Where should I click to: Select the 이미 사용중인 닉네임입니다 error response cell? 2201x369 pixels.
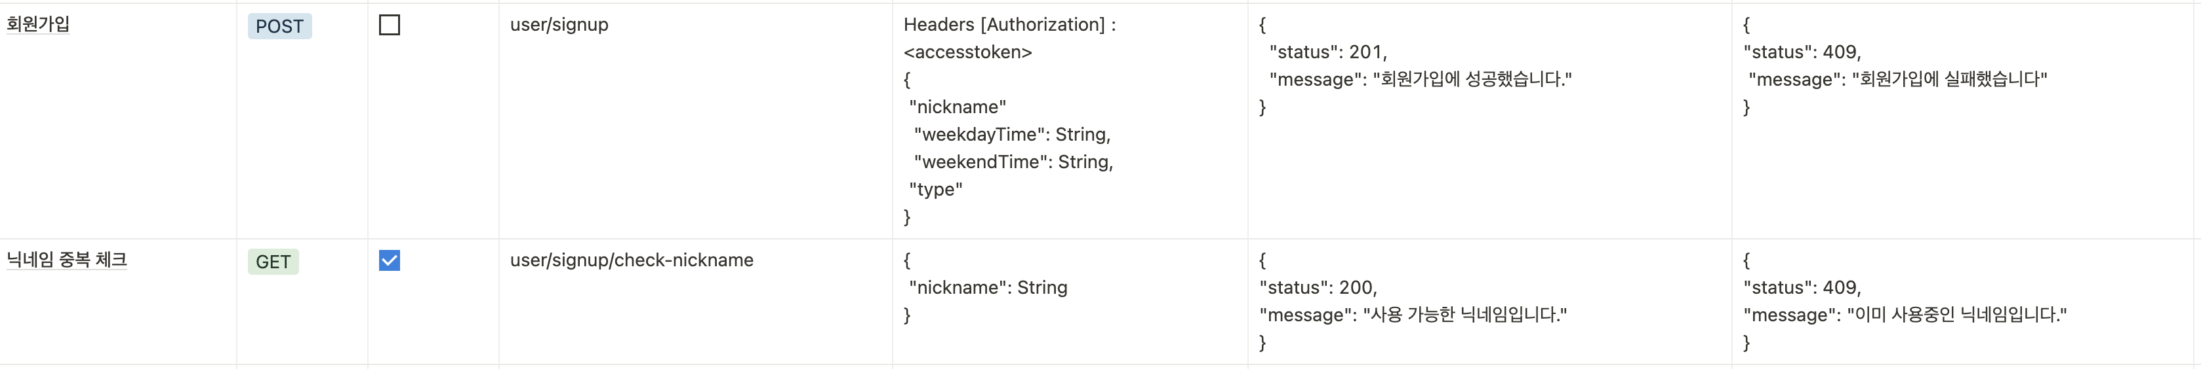coord(1965,302)
